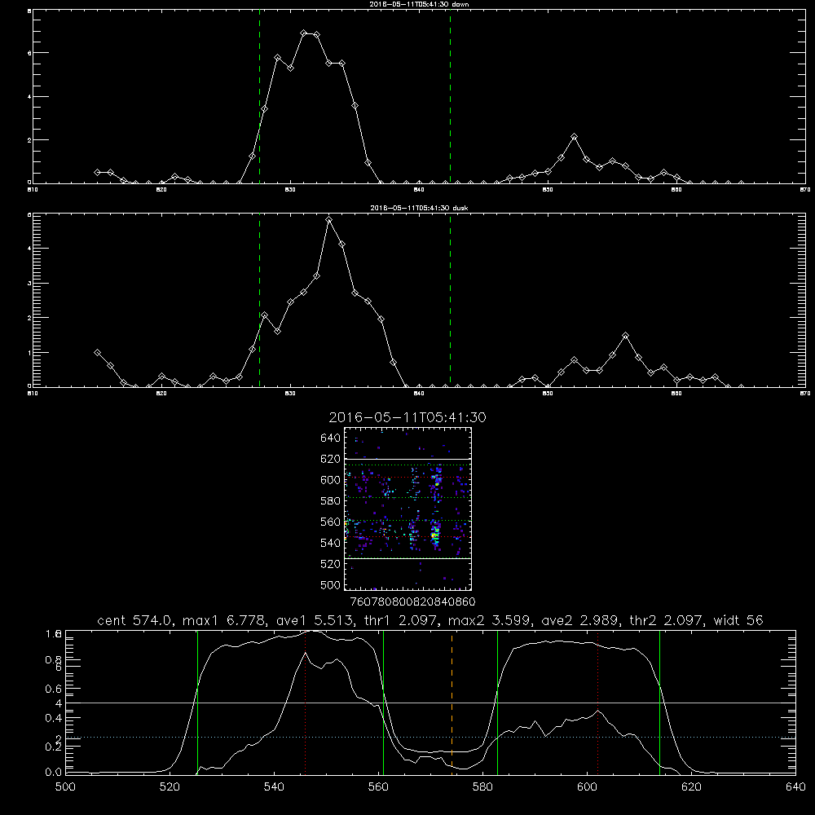815x815 pixels.
Task: Click the 620 label on bottom plot x-axis
Action: point(691,787)
